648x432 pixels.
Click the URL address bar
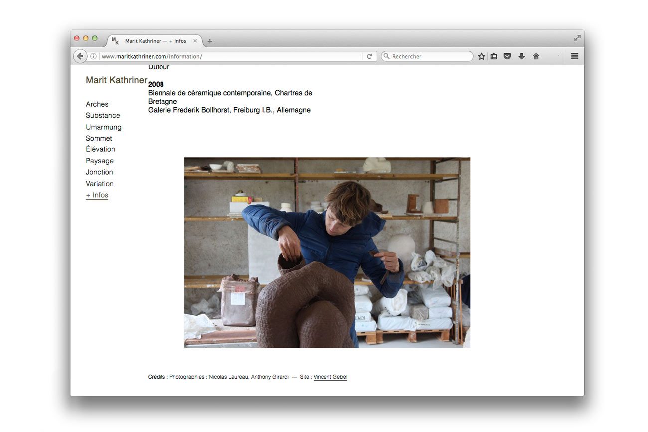[229, 56]
